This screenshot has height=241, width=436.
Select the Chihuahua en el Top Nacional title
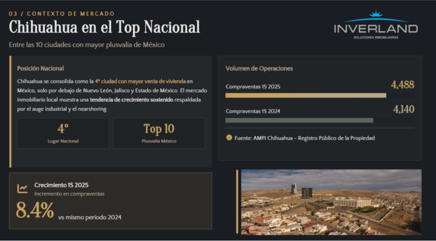coord(104,27)
